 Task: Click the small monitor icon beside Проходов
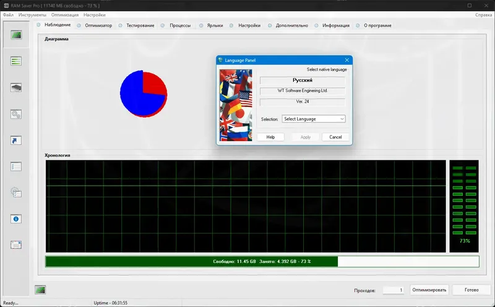point(40,290)
